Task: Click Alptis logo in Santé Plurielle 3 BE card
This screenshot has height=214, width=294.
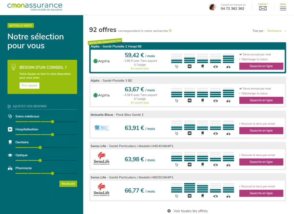Action: pyautogui.click(x=101, y=95)
